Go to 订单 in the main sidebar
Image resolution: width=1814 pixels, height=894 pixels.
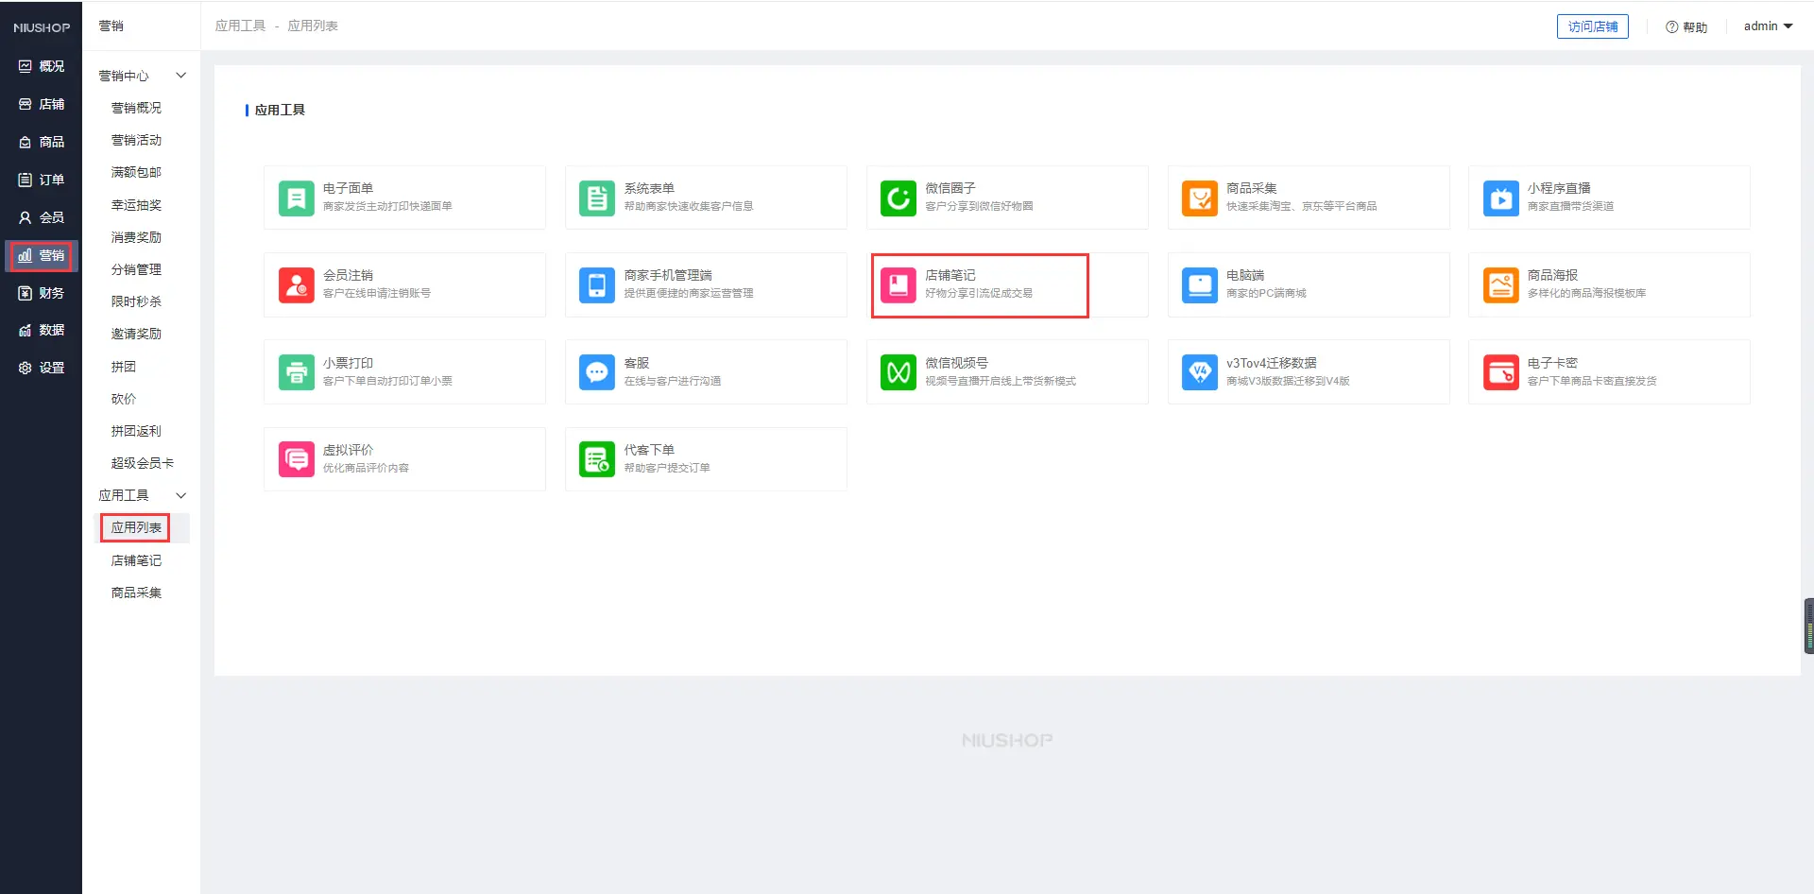[42, 180]
